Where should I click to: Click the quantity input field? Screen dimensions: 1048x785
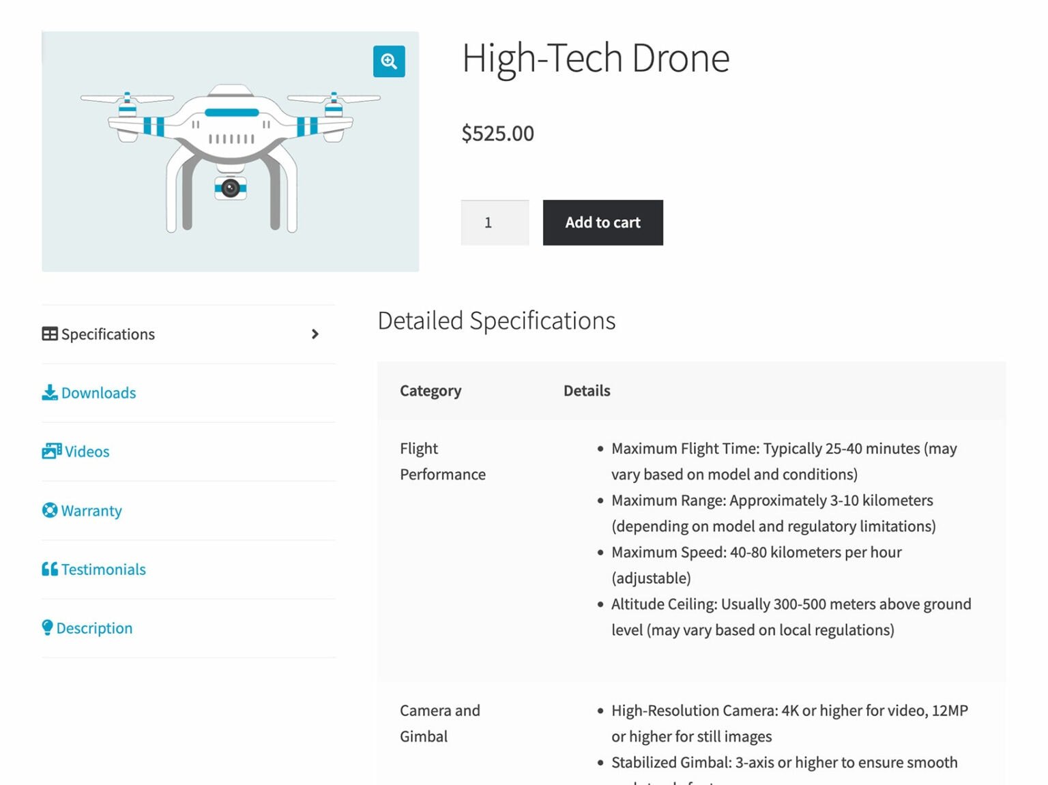point(495,222)
